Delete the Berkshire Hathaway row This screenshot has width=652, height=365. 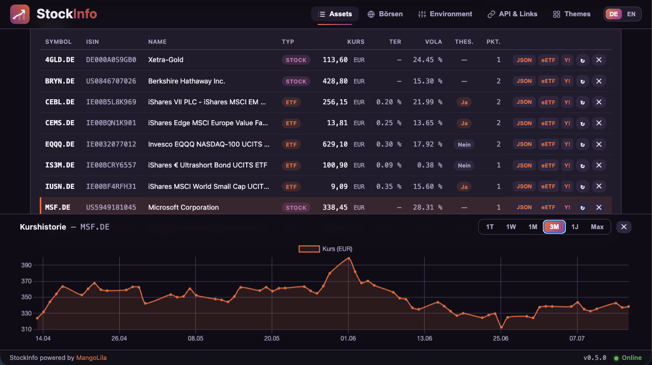pyautogui.click(x=599, y=81)
